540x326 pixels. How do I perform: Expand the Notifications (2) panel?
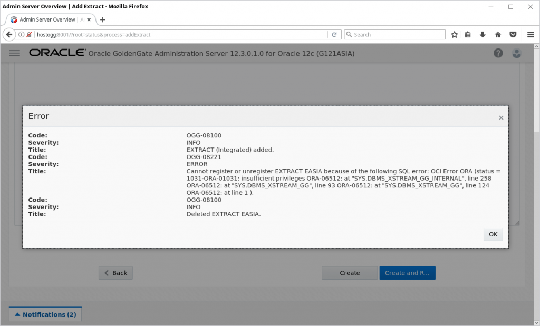[x=45, y=314]
